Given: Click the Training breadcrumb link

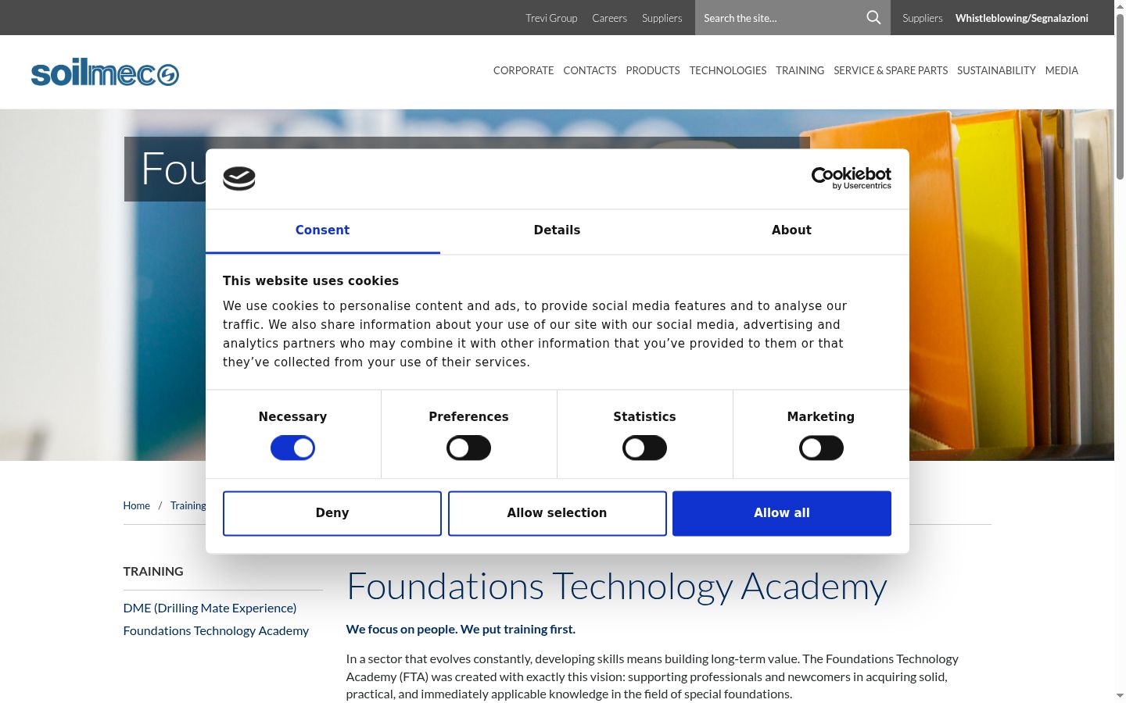Looking at the screenshot, I should (188, 505).
